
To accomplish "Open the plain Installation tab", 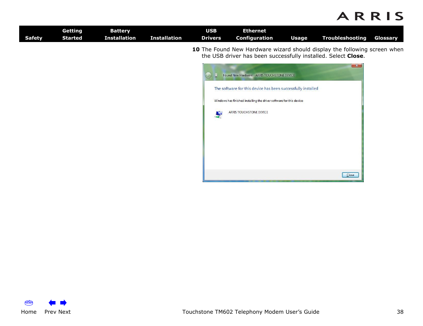I will click(166, 38).
